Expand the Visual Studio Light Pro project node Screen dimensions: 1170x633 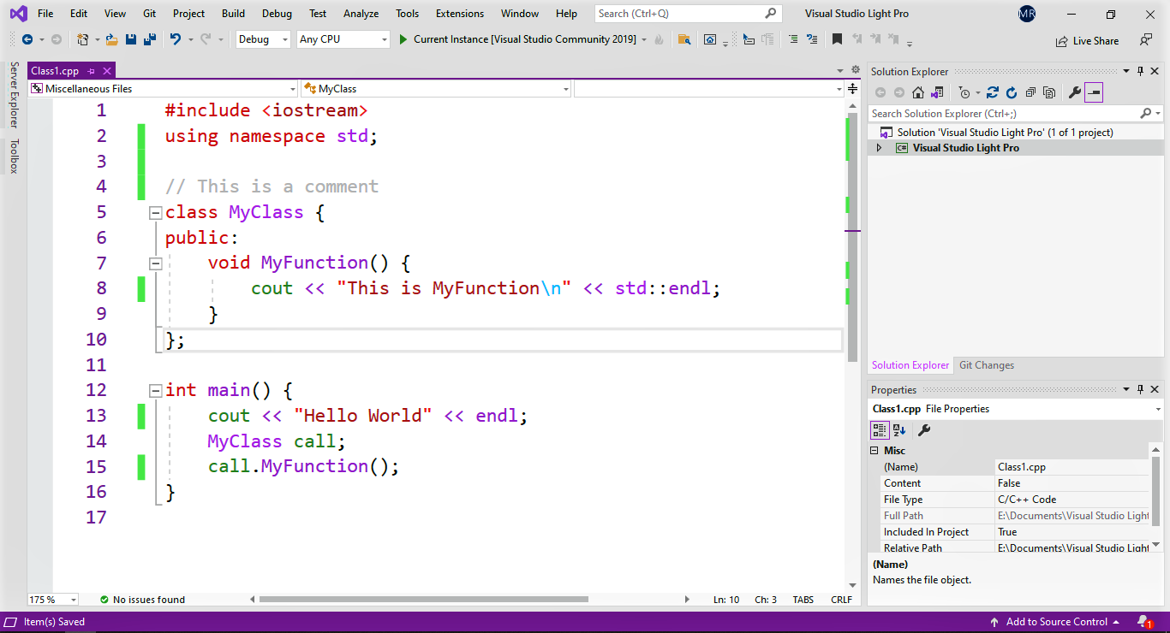(879, 148)
